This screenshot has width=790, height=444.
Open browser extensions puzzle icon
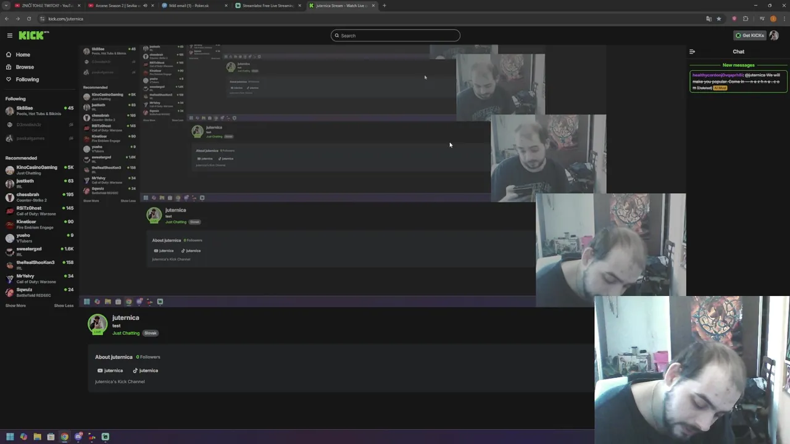point(746,18)
